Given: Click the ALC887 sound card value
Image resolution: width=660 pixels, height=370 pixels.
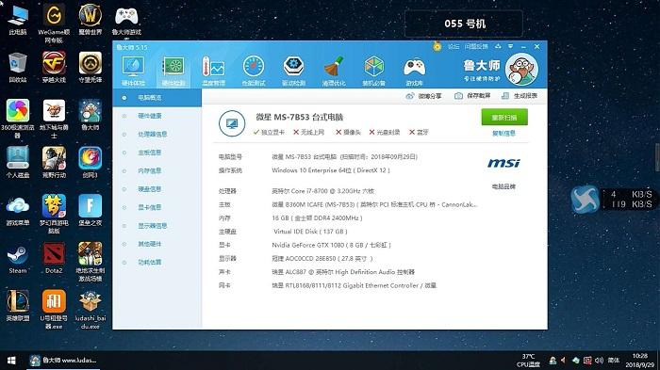Looking at the screenshot, I should coord(343,272).
